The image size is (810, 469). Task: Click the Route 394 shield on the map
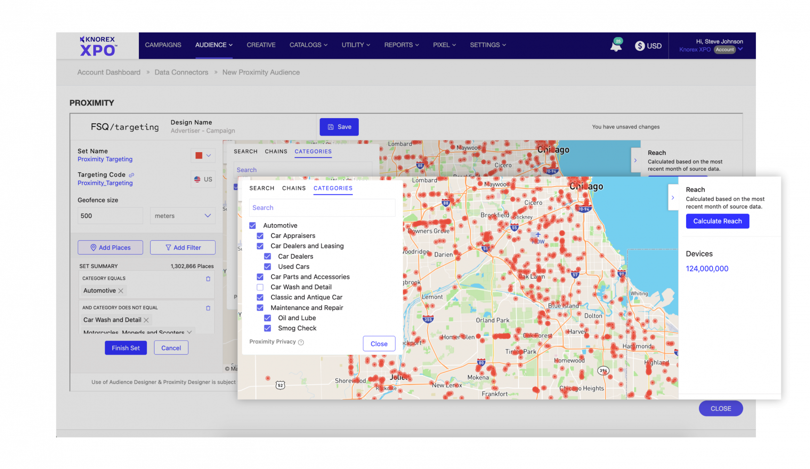[x=603, y=371]
